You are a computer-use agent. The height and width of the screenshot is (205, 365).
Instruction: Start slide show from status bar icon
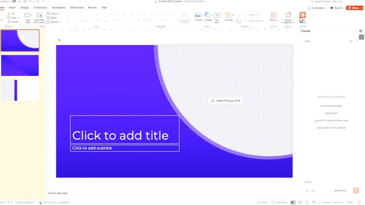pyautogui.click(x=313, y=203)
